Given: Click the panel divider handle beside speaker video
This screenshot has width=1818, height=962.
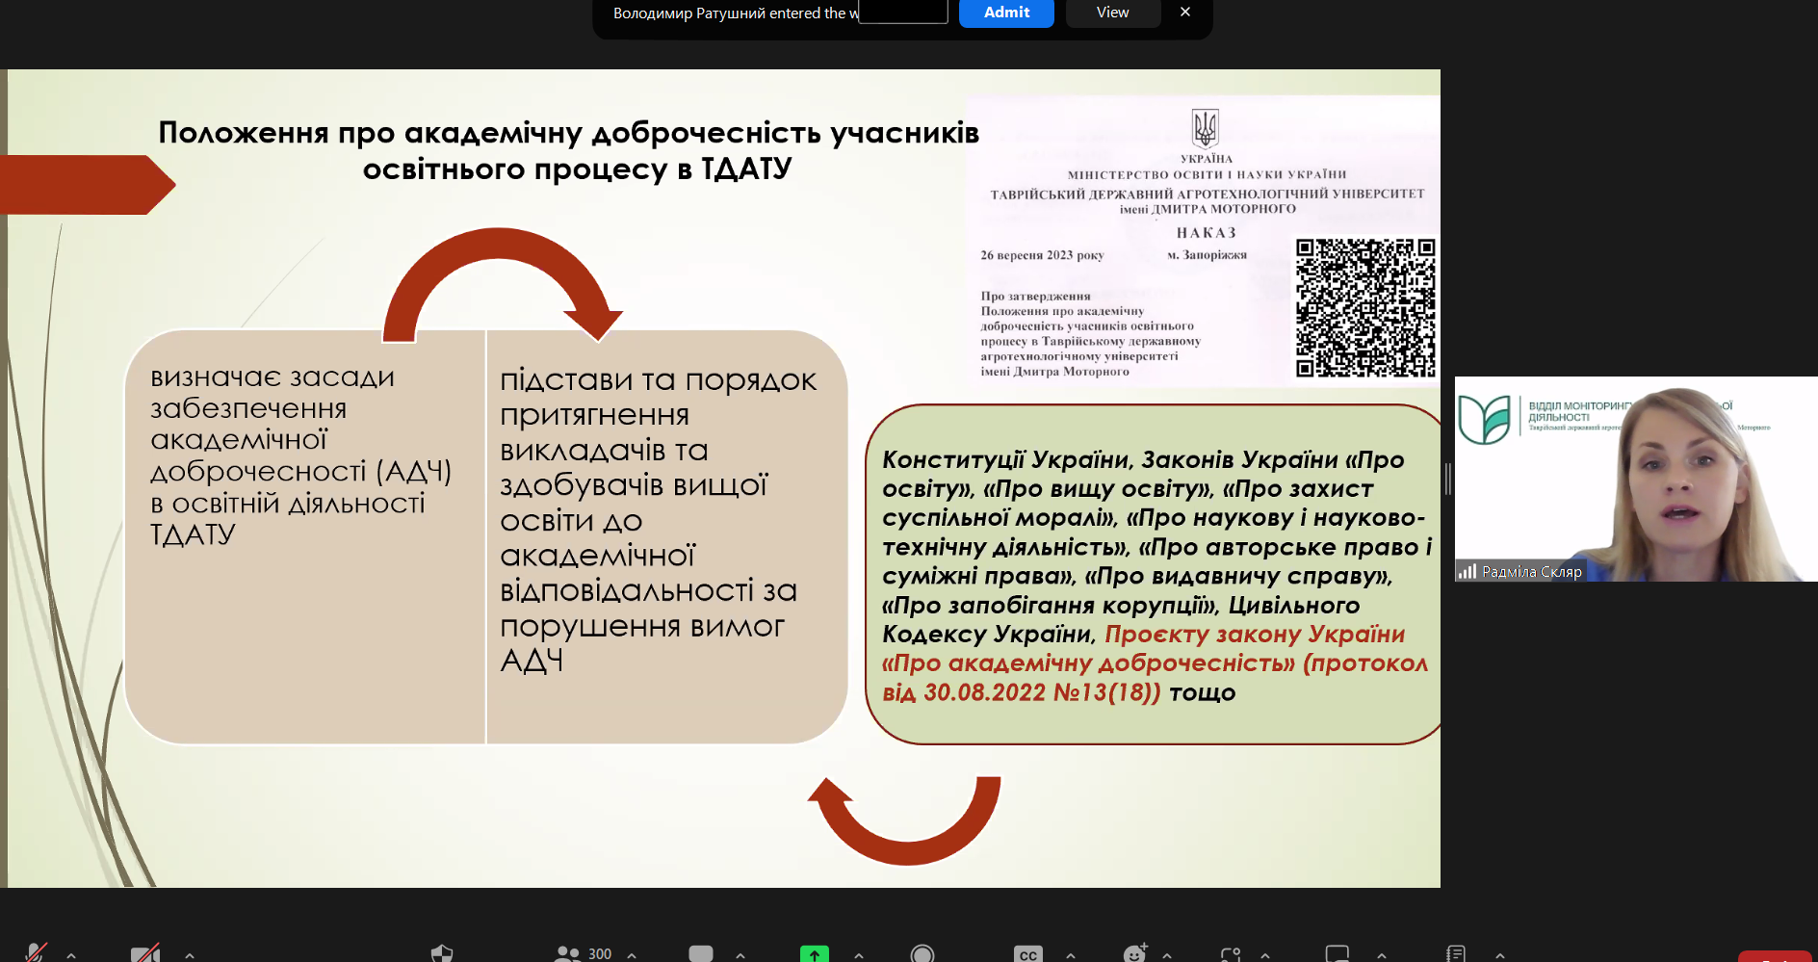Looking at the screenshot, I should coord(1447,479).
